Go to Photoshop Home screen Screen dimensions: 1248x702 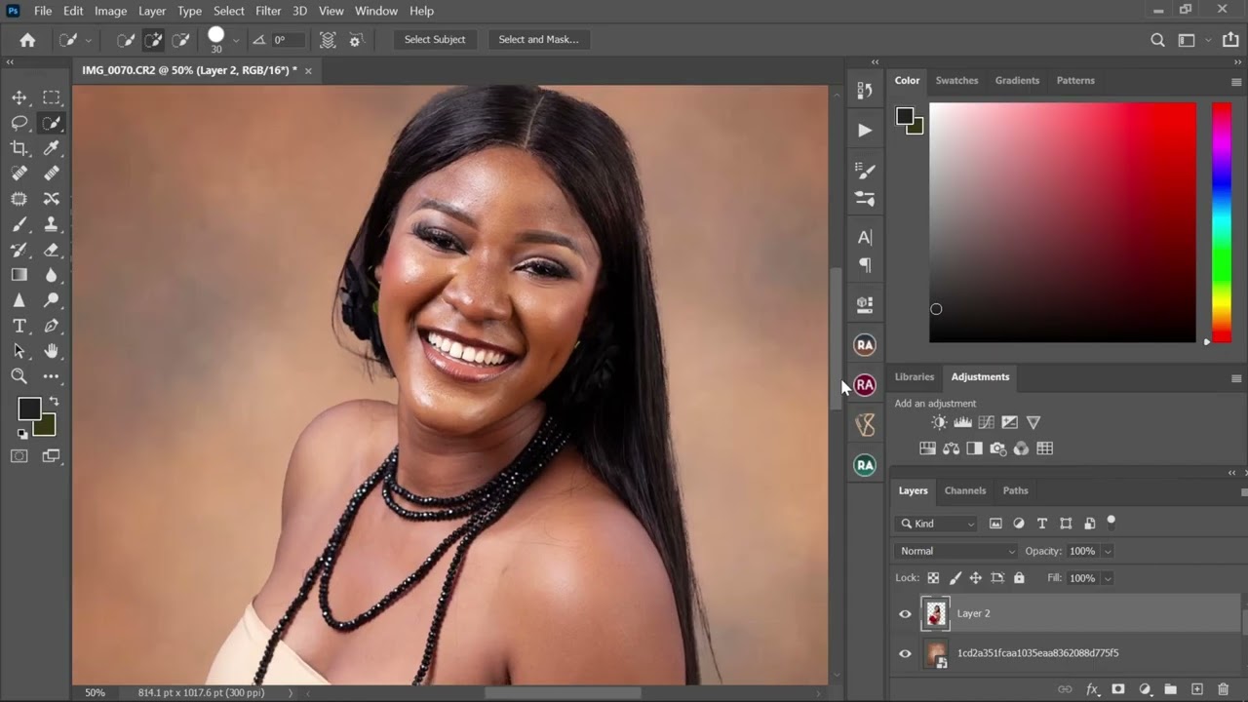point(27,40)
